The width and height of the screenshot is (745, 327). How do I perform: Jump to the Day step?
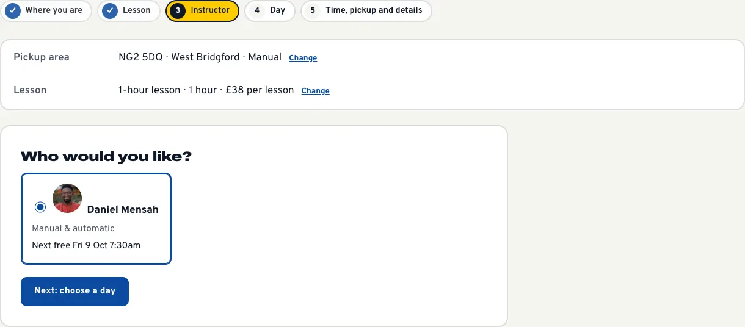(x=270, y=10)
